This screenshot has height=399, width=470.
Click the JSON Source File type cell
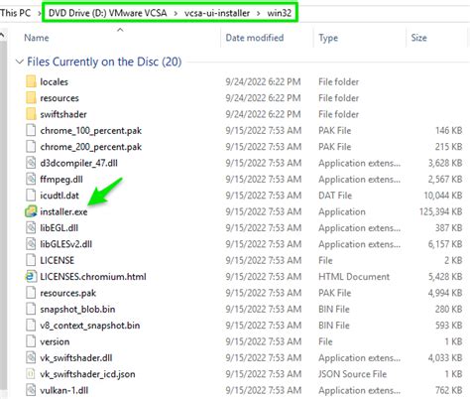click(x=352, y=374)
